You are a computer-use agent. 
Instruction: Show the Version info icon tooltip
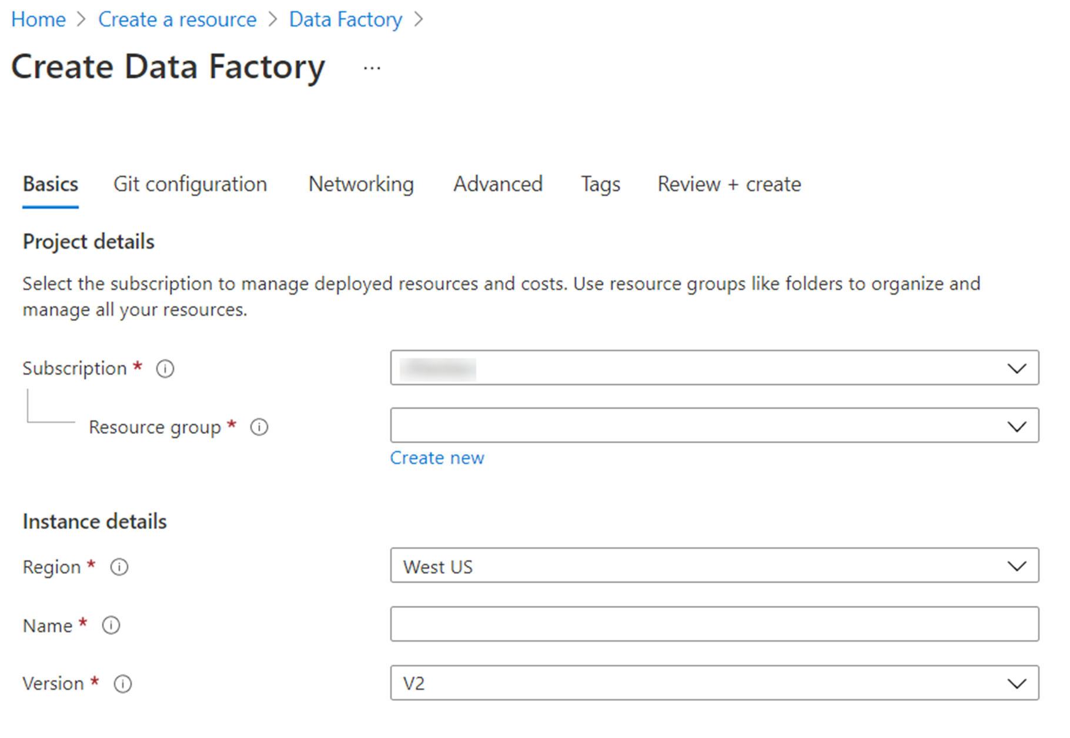click(x=123, y=684)
